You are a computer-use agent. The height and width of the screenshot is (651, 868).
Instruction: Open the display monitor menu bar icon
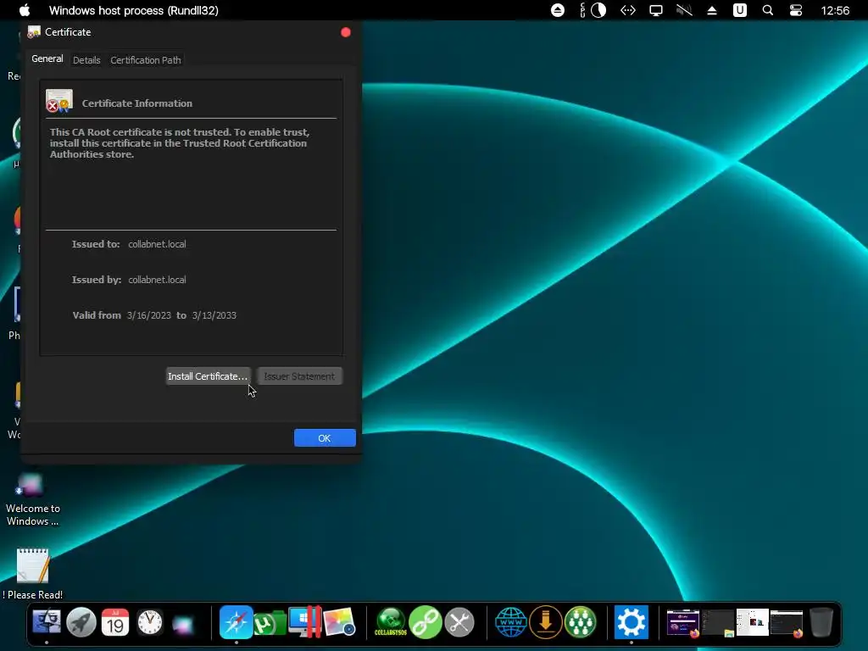tap(656, 10)
